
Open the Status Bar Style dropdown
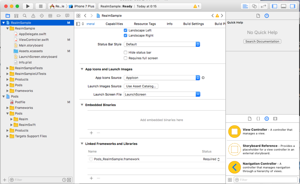click(x=162, y=44)
